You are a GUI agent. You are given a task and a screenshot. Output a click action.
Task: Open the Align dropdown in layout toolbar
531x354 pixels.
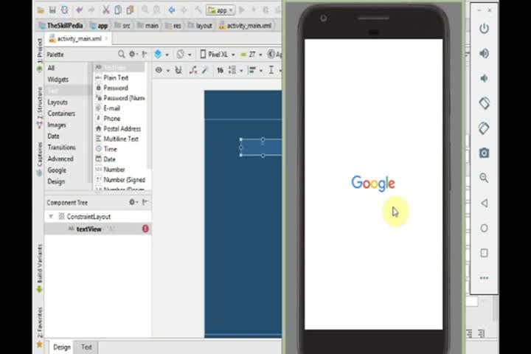point(255,70)
